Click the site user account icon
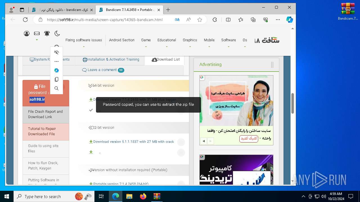 27,34
